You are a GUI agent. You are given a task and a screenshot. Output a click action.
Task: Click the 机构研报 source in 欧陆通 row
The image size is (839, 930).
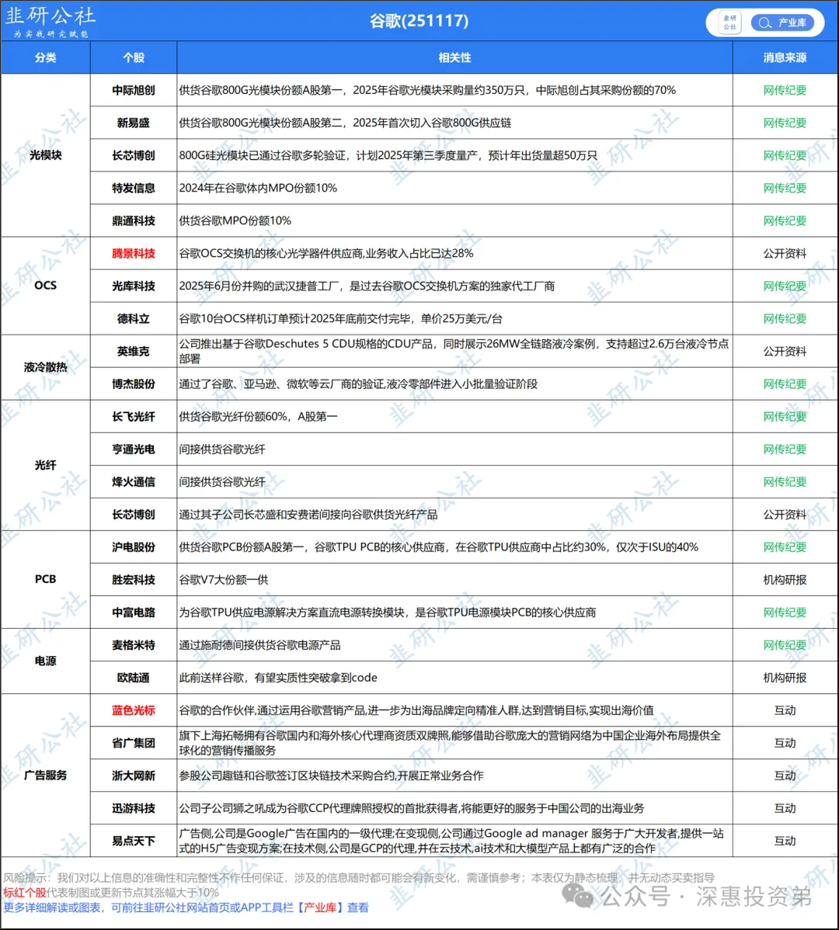coord(785,678)
